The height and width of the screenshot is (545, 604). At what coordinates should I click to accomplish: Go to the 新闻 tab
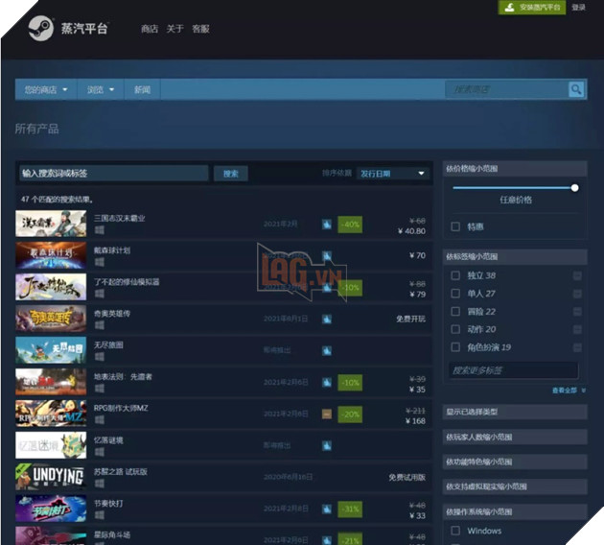[x=142, y=90]
